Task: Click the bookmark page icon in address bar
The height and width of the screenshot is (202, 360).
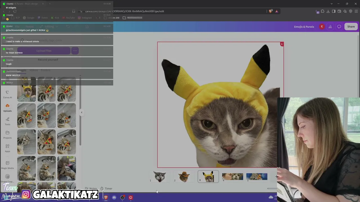Action: pyautogui.click(x=74, y=11)
